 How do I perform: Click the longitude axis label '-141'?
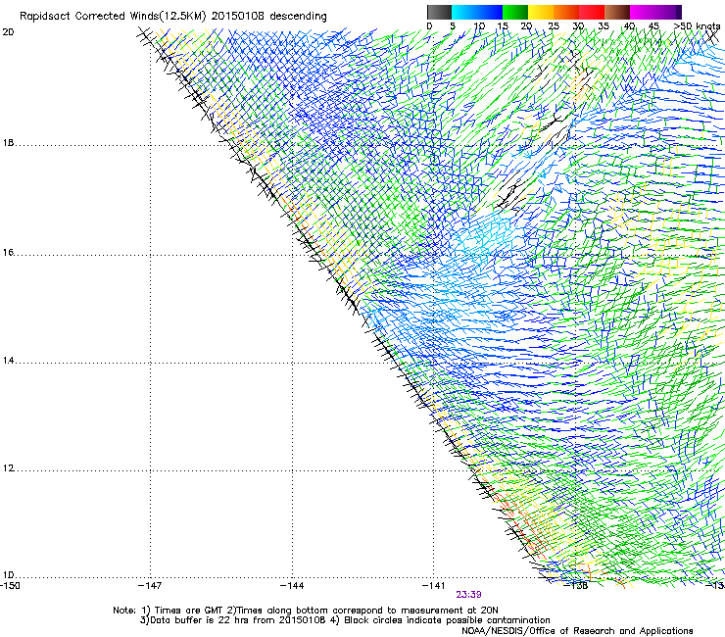coord(434,586)
